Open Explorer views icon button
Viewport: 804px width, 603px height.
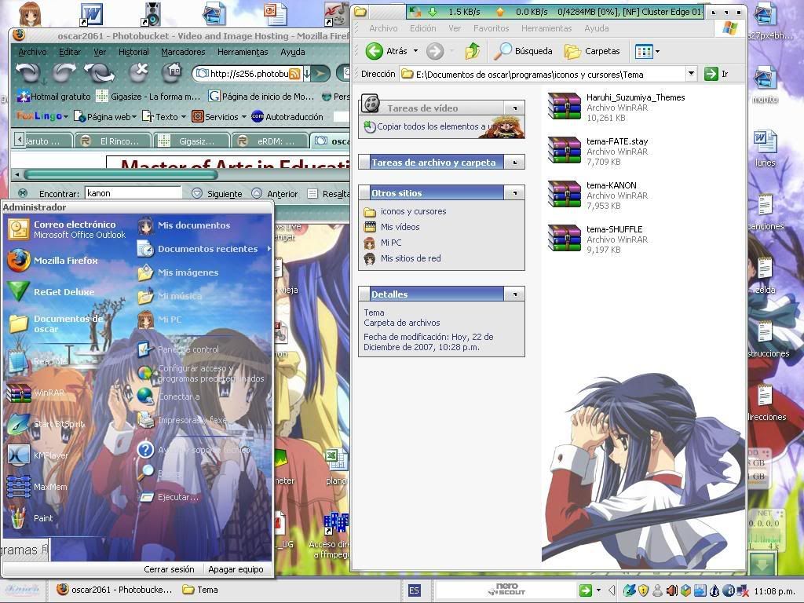click(644, 51)
